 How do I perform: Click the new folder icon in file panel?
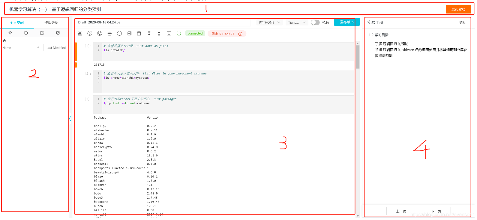[42, 33]
